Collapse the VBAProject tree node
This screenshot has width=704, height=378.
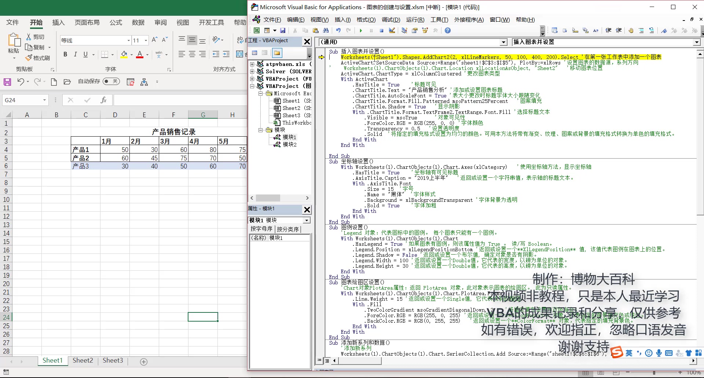[252, 86]
